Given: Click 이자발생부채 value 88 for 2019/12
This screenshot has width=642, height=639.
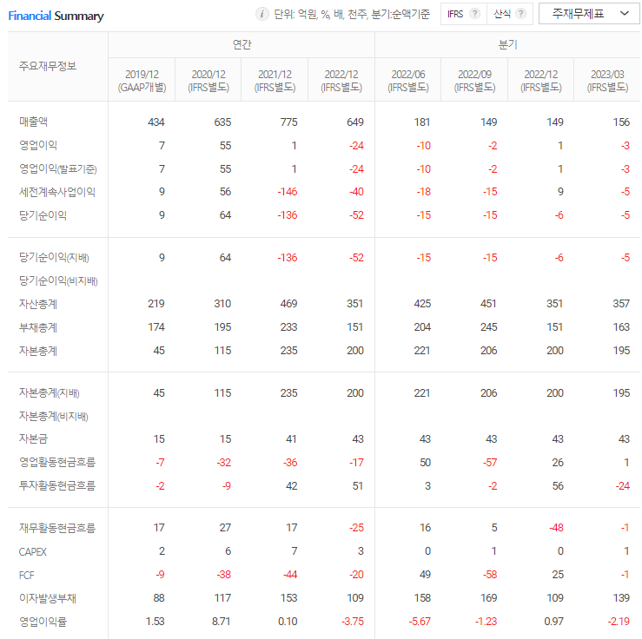Looking at the screenshot, I should pyautogui.click(x=159, y=597).
